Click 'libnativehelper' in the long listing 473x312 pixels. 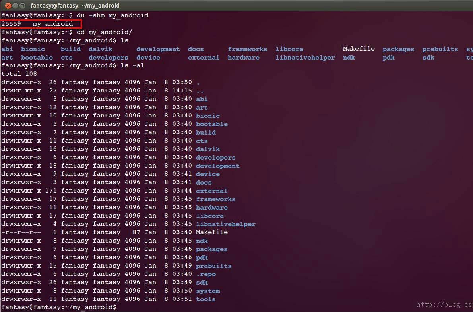tap(225, 224)
